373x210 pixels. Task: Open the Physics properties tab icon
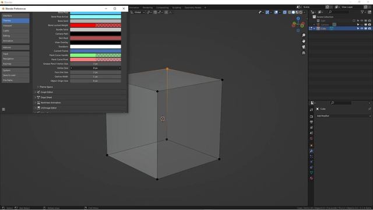(311, 162)
